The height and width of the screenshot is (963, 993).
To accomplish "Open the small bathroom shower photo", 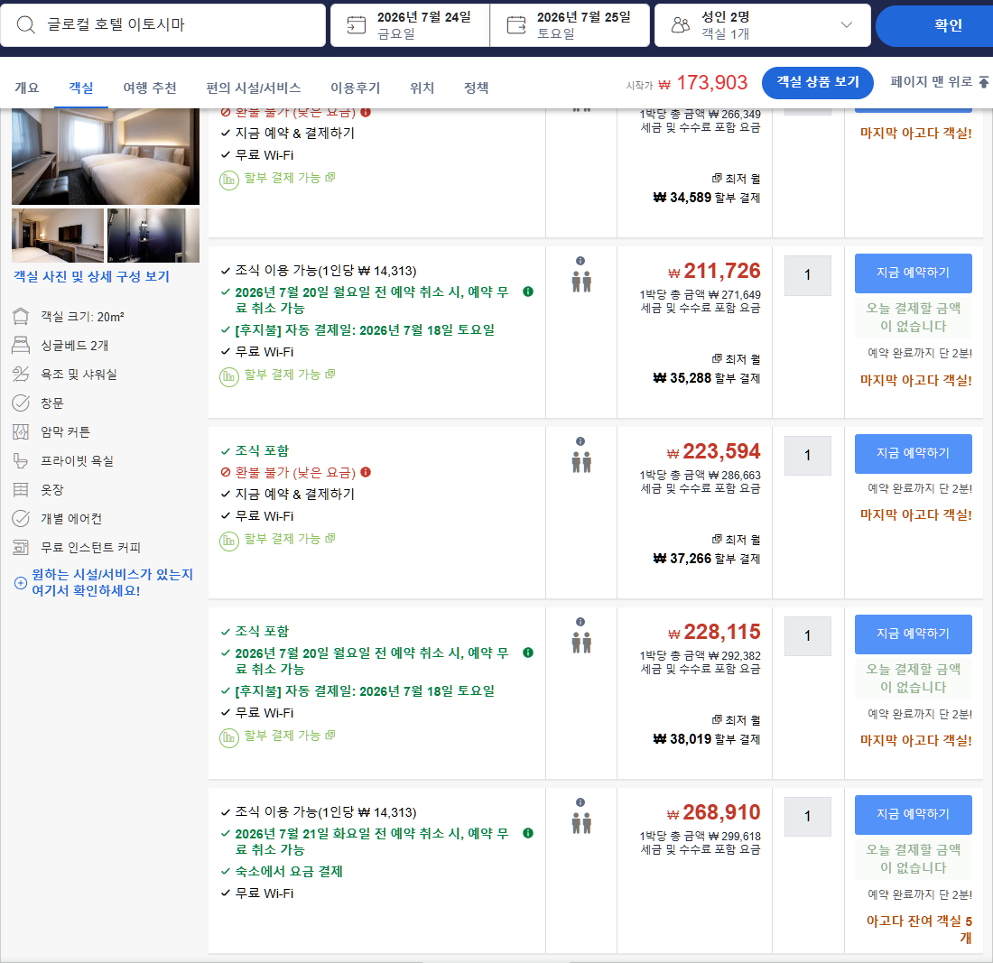I will [153, 236].
